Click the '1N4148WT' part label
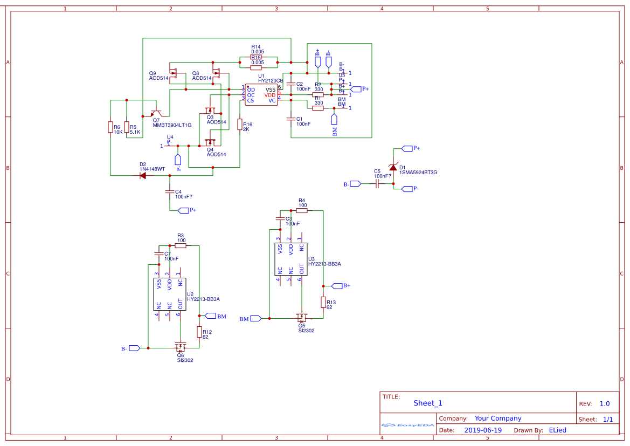This screenshot has height=446, width=630. (153, 169)
